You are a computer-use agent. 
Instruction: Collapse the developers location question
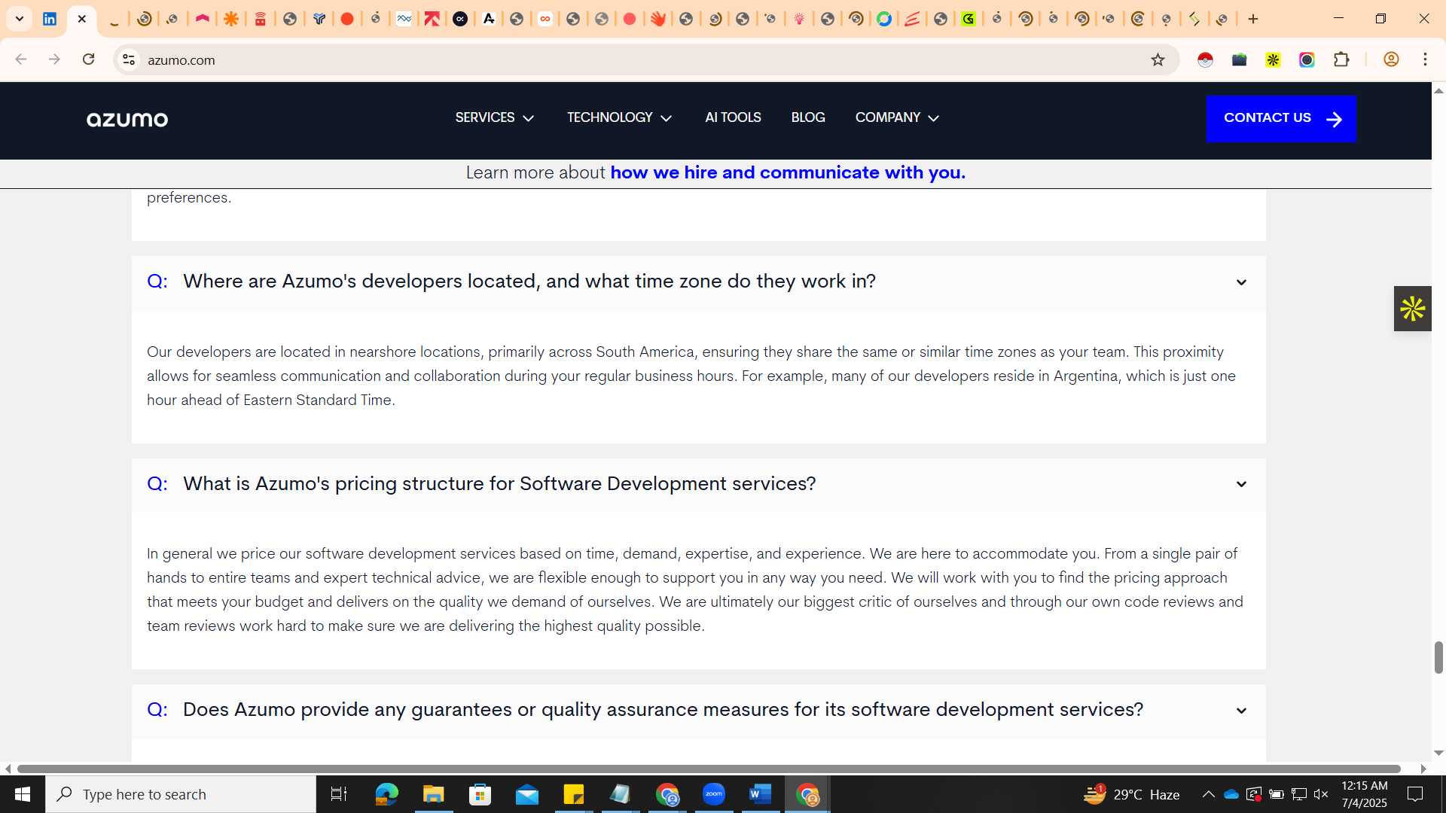(x=1241, y=282)
